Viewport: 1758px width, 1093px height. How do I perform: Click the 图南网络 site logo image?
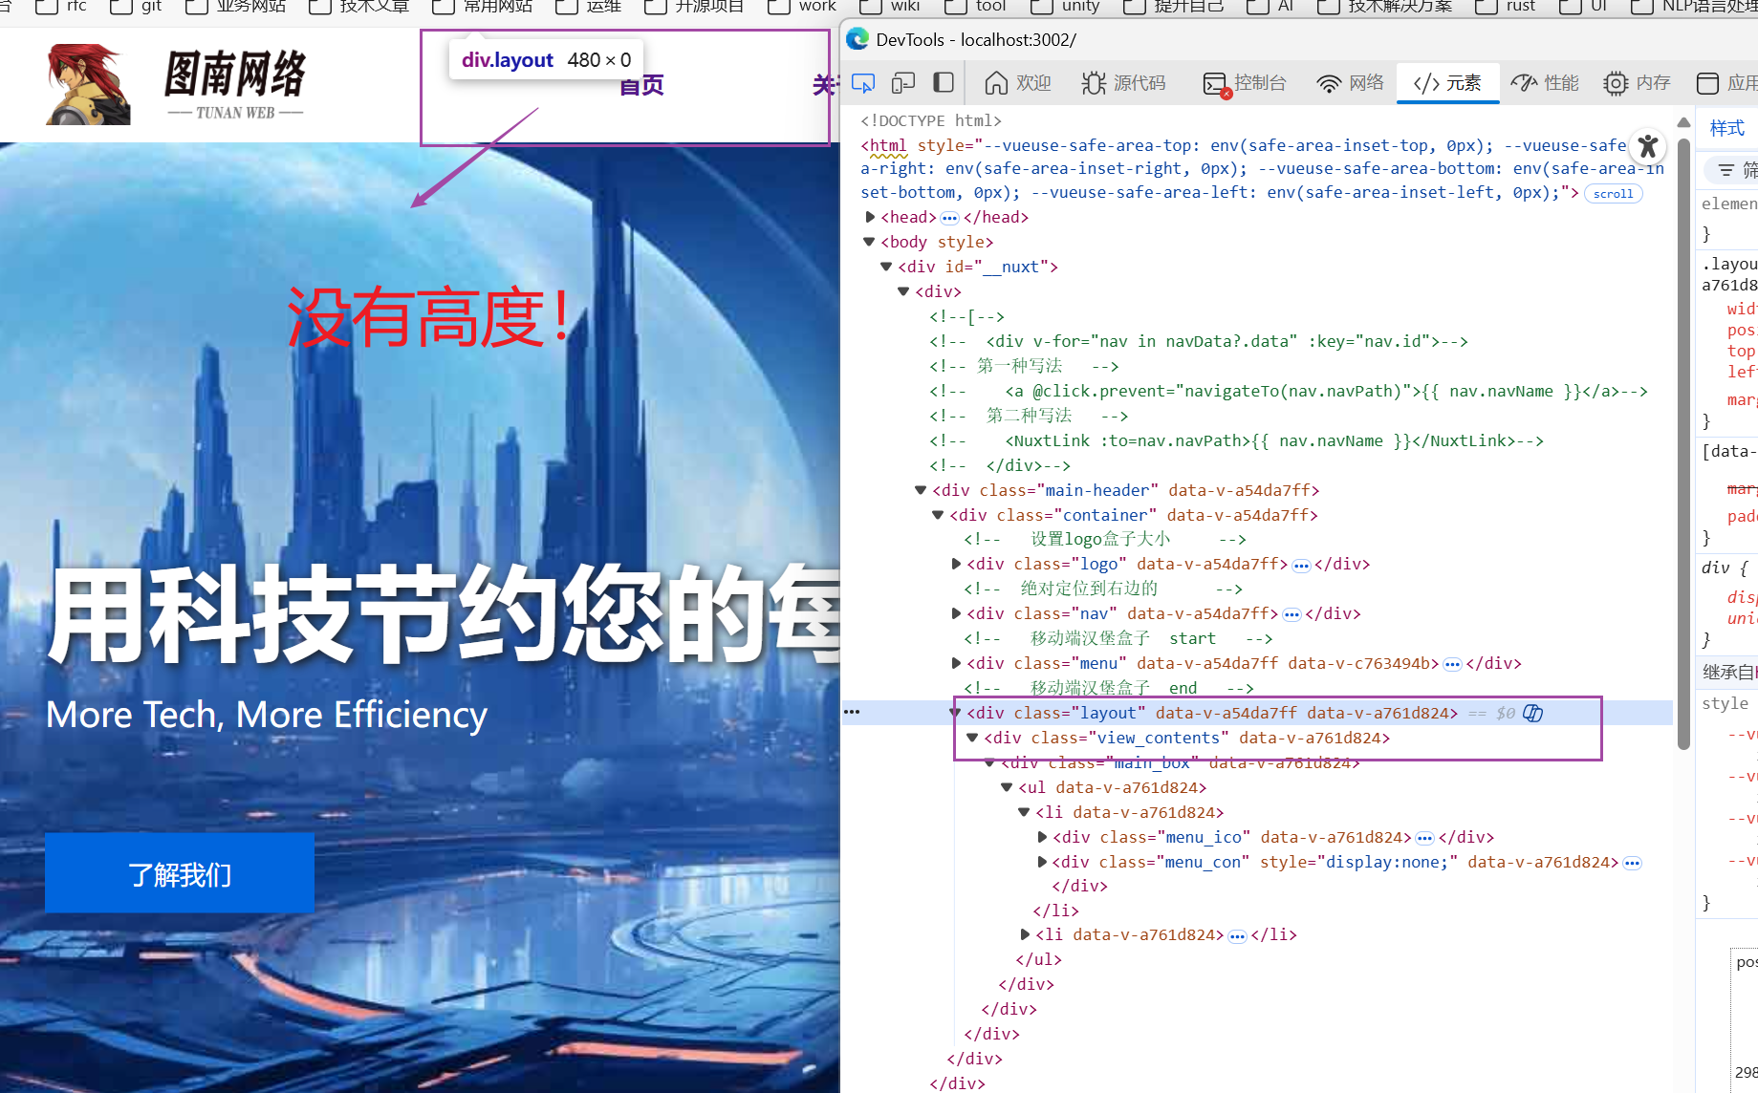click(177, 84)
